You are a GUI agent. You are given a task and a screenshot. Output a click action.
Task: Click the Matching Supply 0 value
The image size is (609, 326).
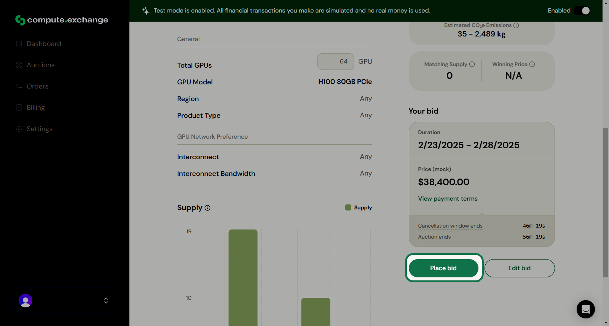450,76
